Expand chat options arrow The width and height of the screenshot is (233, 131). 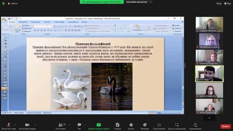(85, 125)
